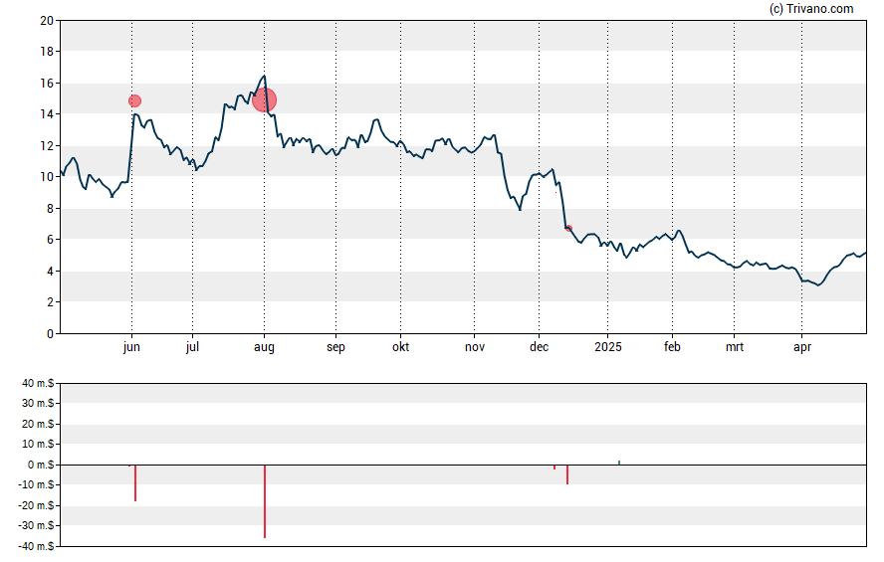Click the 'okt' month label
Viewport: 884px width, 562px height.
point(401,347)
